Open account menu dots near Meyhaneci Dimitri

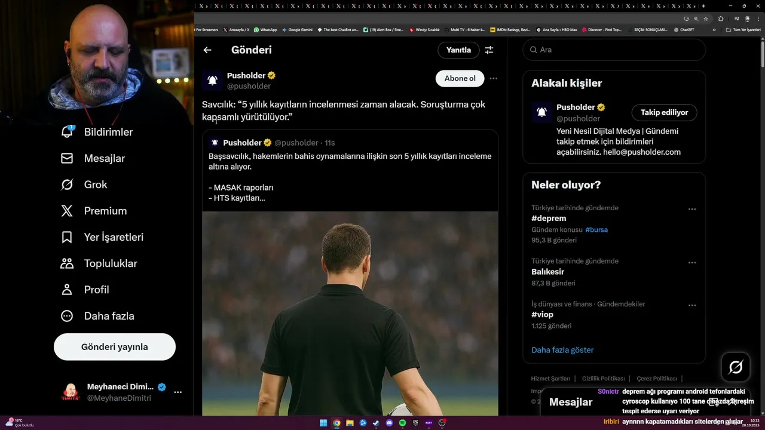178,392
